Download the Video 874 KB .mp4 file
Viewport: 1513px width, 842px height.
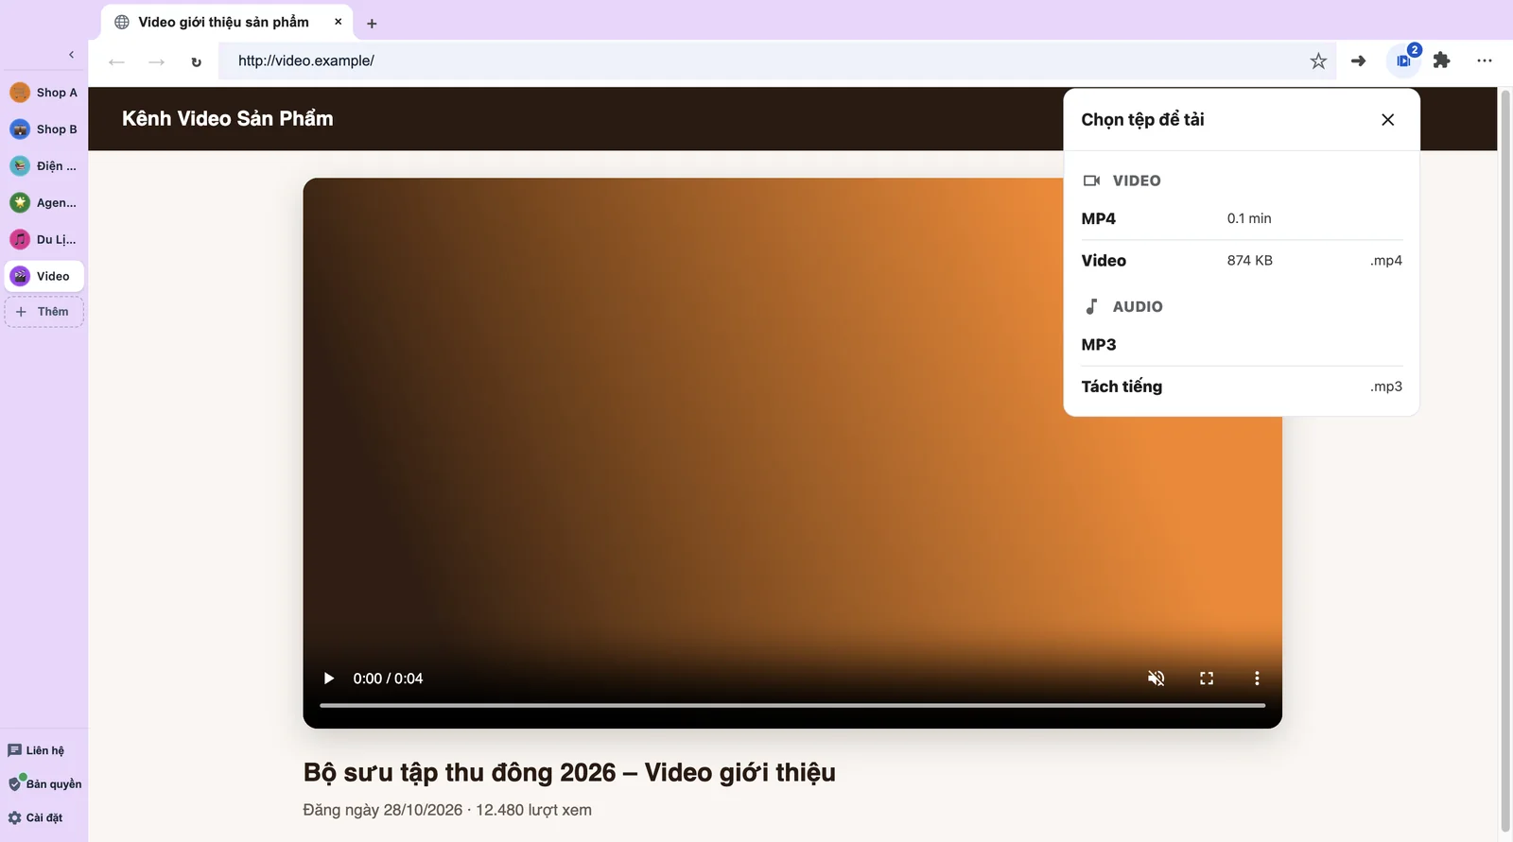click(1242, 261)
